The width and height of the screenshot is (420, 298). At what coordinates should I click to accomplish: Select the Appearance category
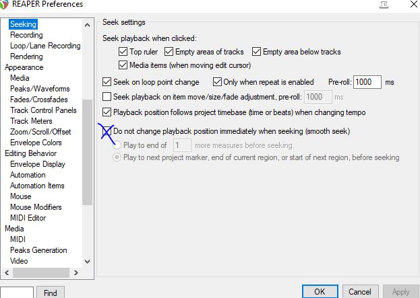(24, 67)
